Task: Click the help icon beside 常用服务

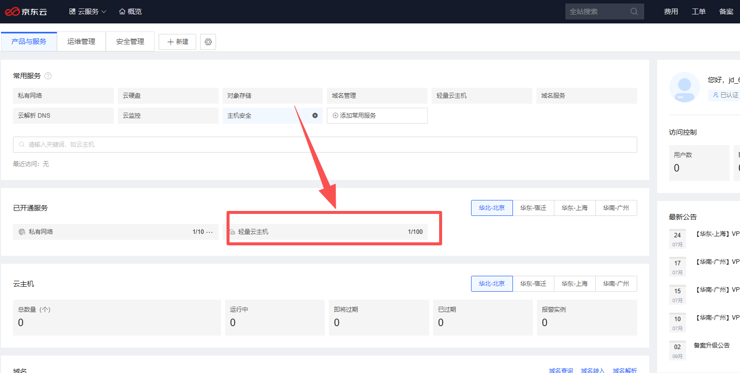Action: (48, 76)
